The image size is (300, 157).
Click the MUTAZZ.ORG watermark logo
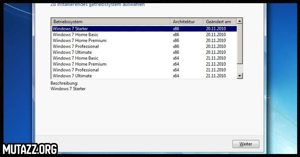pyautogui.click(x=30, y=149)
